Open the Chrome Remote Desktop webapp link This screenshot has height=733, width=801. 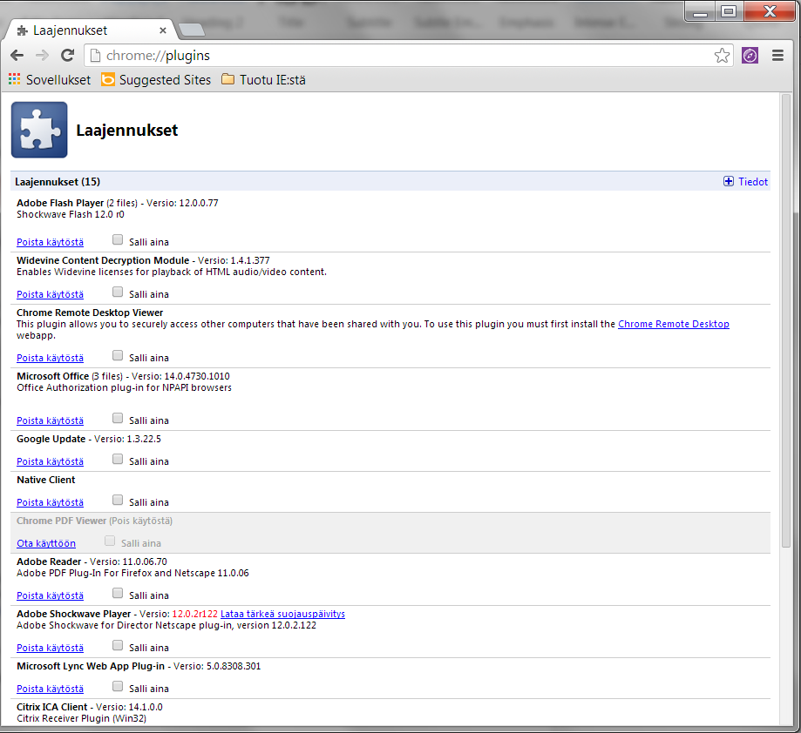(673, 324)
